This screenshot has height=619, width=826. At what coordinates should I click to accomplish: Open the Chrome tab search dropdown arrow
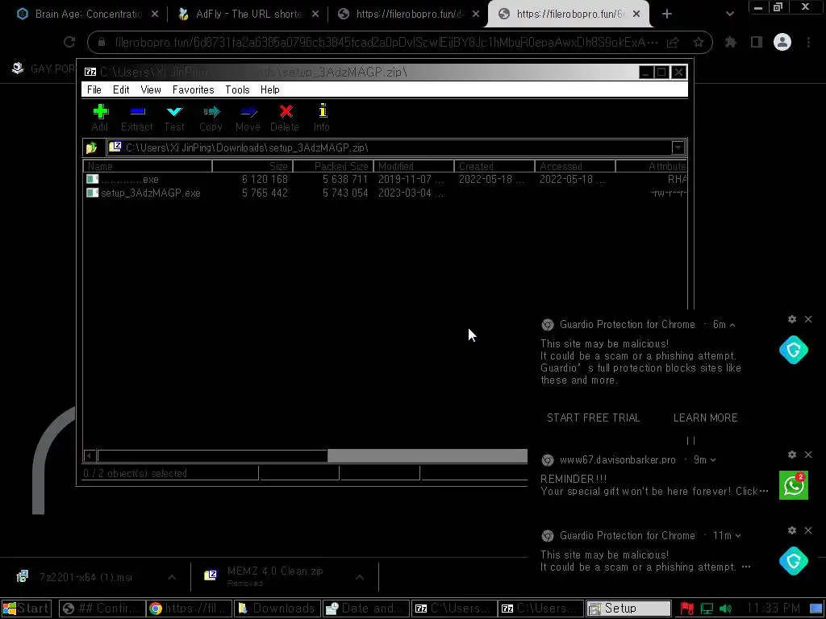click(729, 15)
